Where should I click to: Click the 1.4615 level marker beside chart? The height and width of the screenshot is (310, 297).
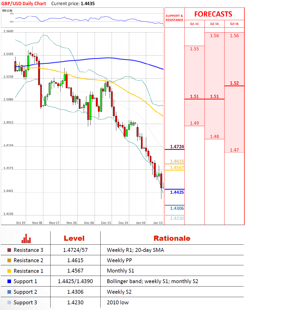click(x=177, y=161)
